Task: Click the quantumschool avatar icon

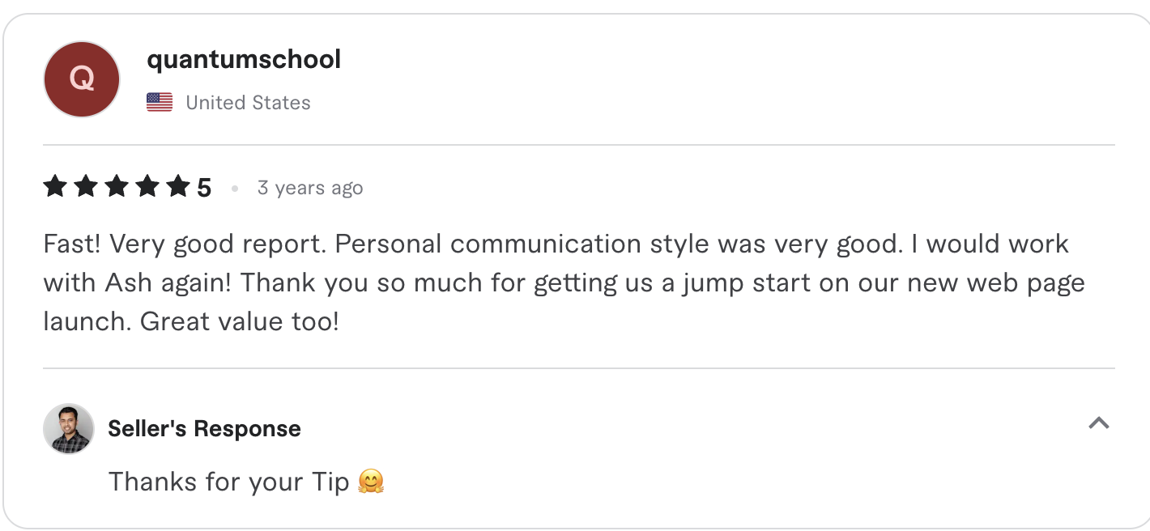Action: [81, 79]
